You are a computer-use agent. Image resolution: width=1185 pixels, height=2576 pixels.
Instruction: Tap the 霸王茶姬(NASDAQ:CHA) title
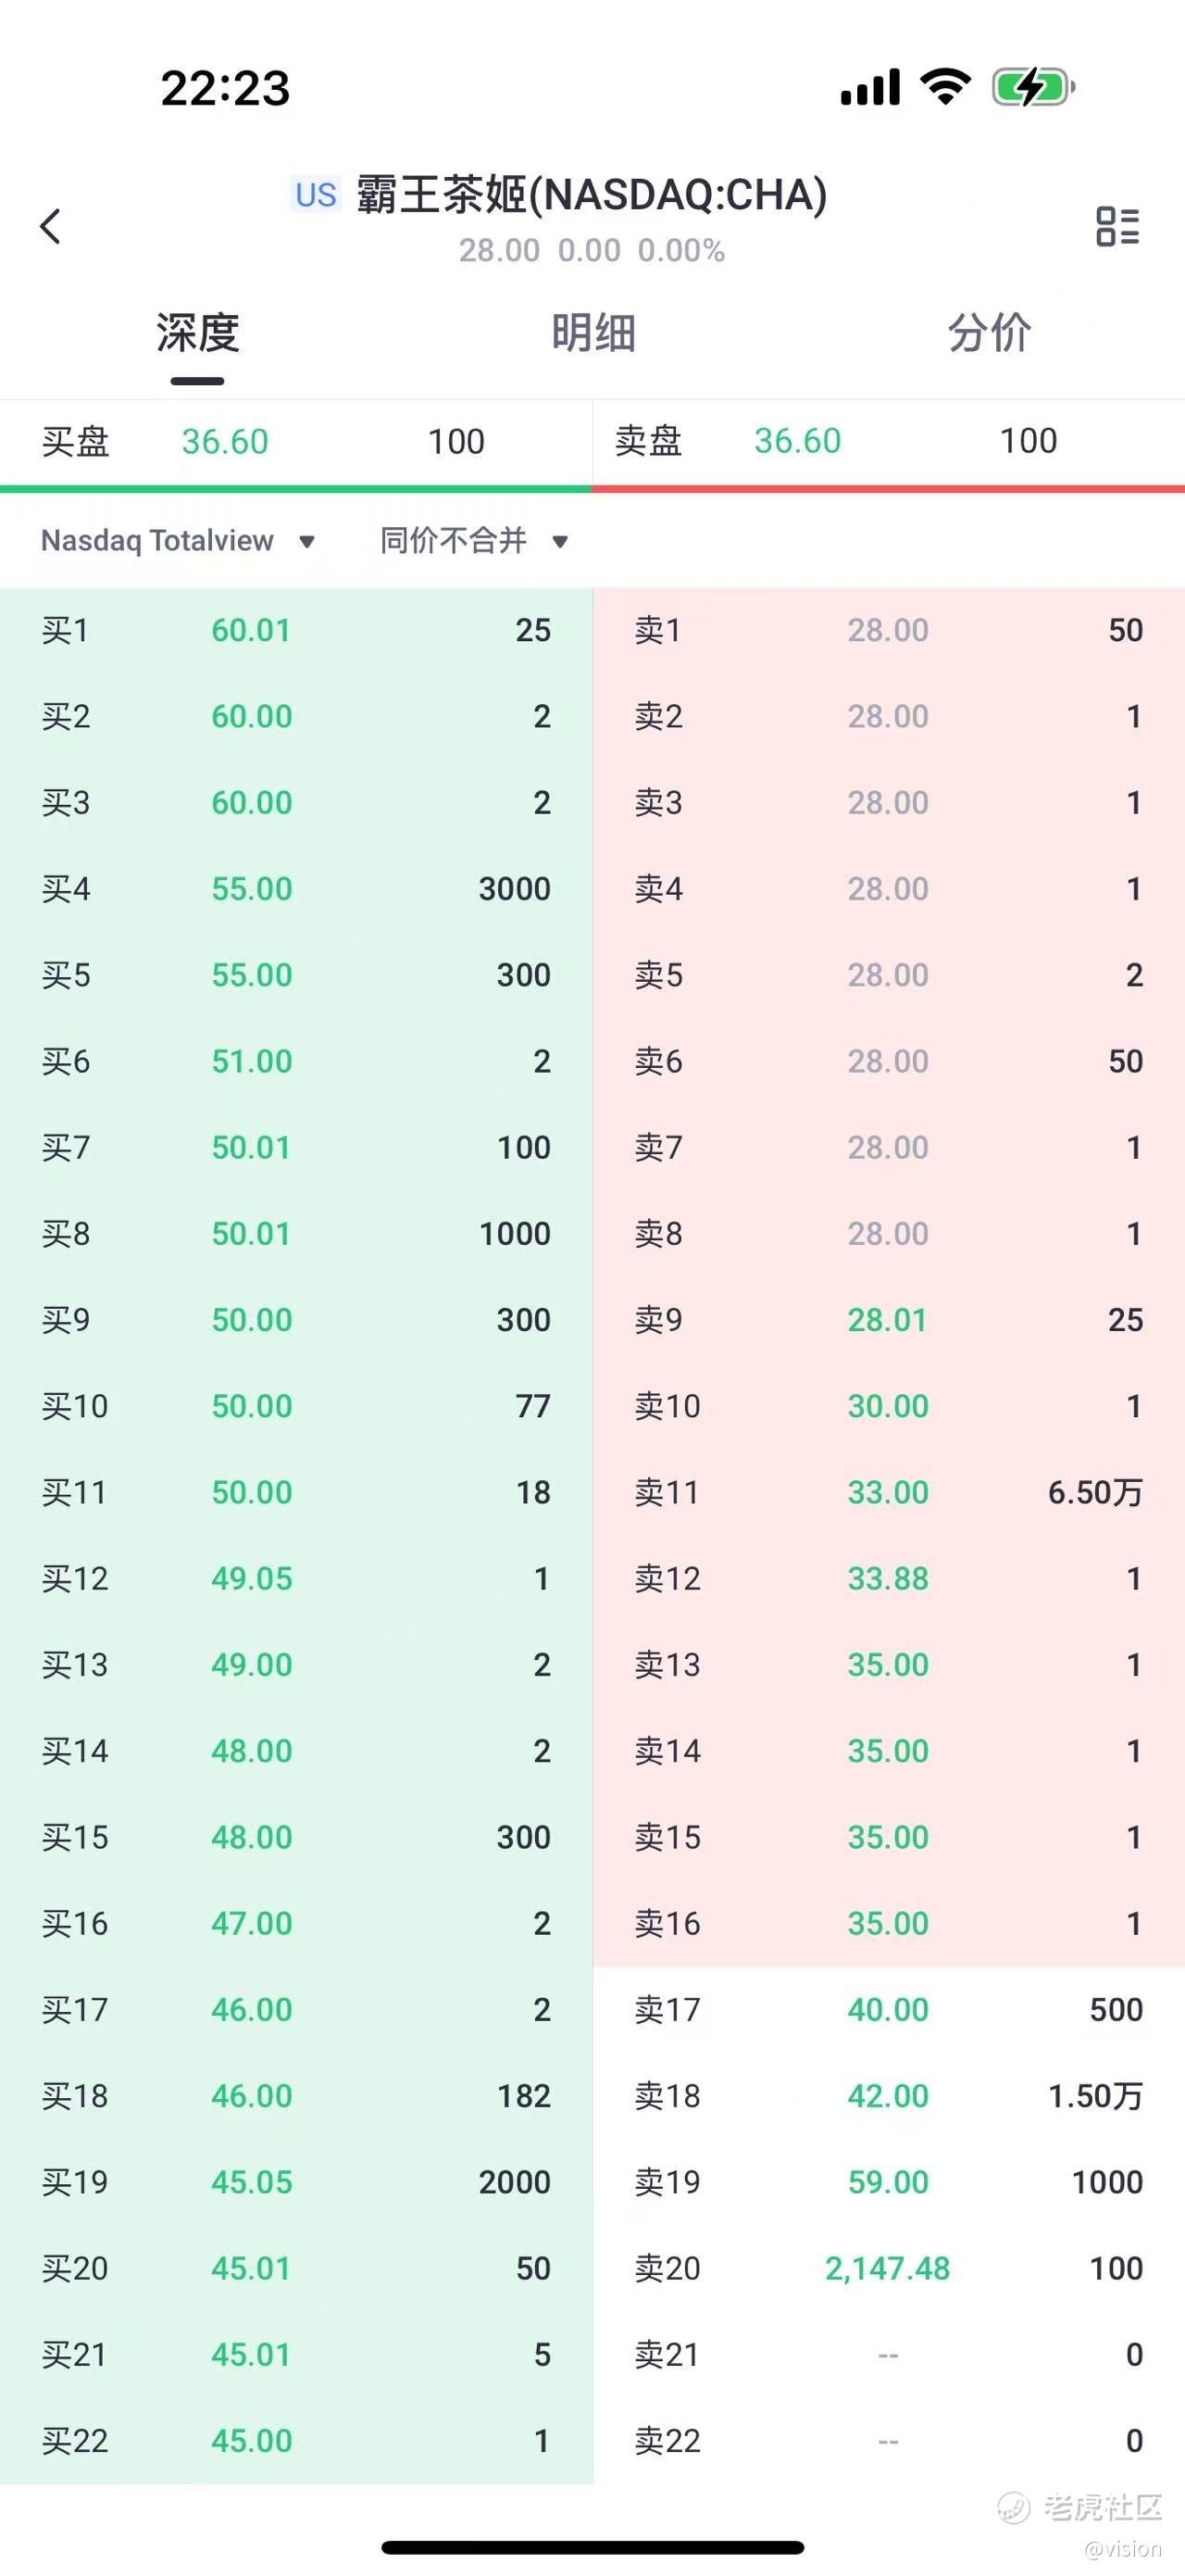point(592,195)
